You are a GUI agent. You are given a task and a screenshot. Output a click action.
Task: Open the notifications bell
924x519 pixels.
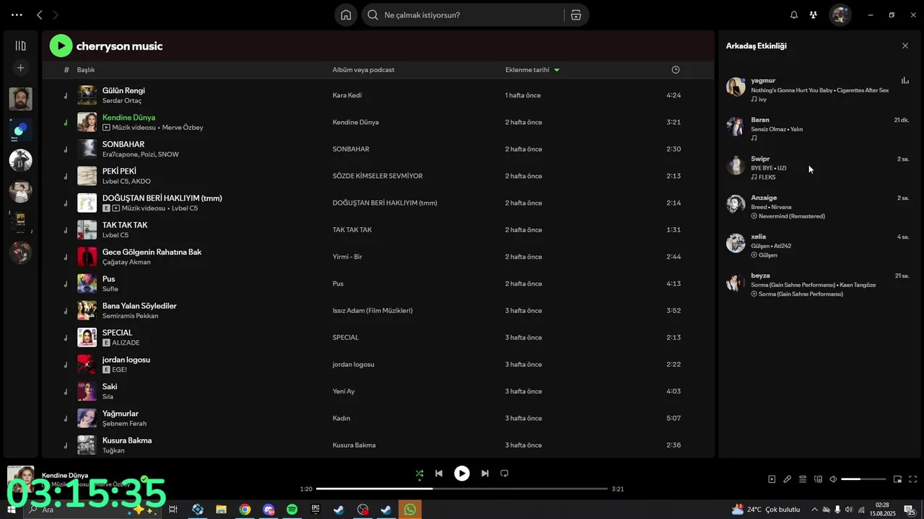tap(794, 15)
